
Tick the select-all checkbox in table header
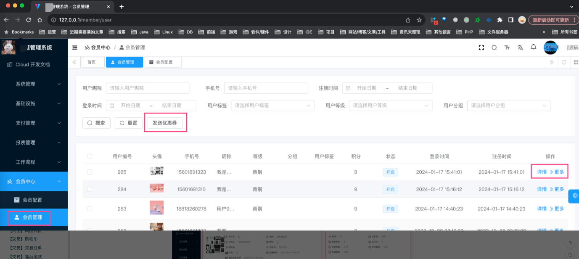(x=90, y=156)
